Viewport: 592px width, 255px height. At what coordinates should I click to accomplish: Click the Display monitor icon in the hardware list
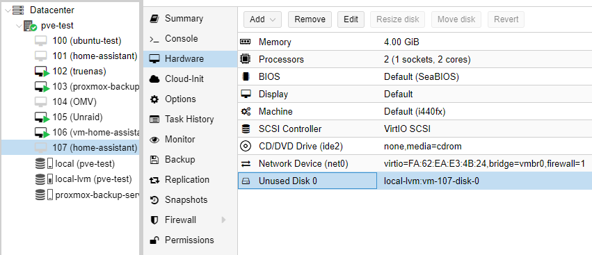pos(246,94)
